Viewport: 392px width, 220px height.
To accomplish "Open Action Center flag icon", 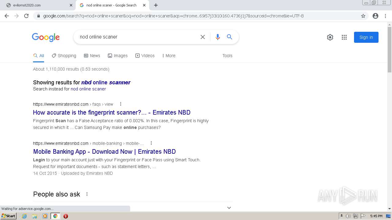I will (x=363, y=216).
